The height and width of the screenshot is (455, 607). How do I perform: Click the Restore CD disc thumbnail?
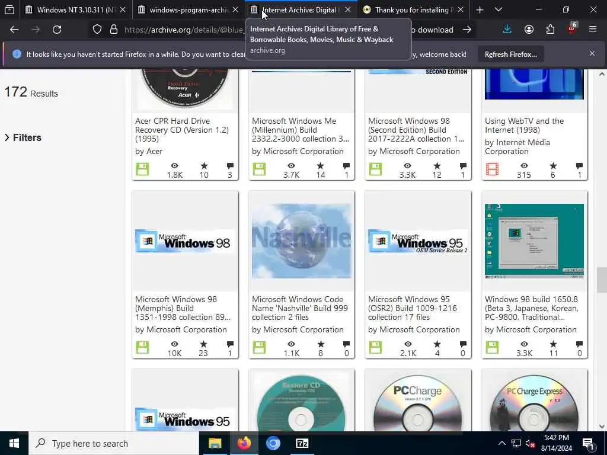(x=302, y=402)
